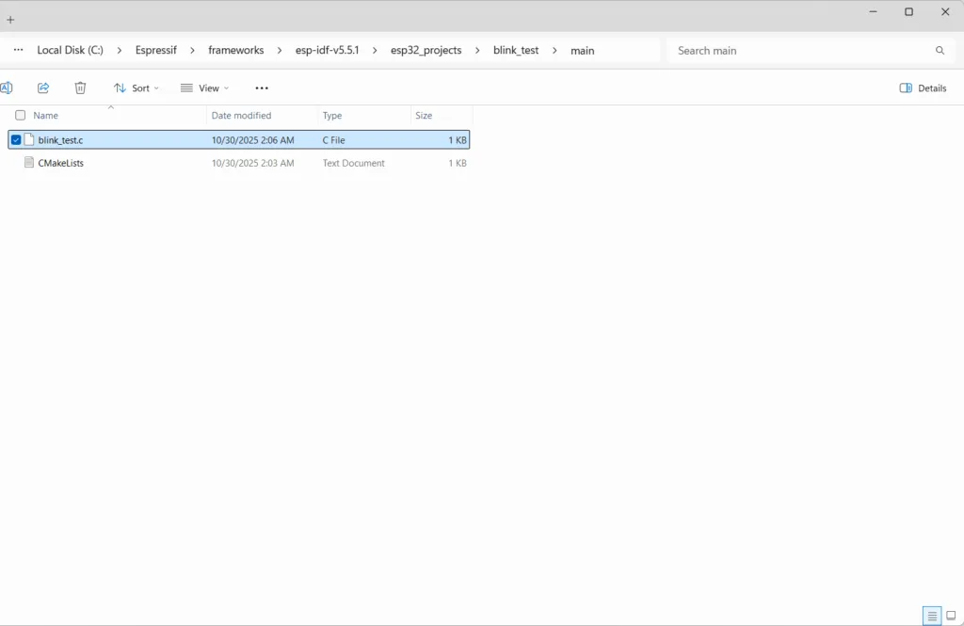Click the blink_test.c file icon
This screenshot has height=626, width=964.
click(x=29, y=140)
